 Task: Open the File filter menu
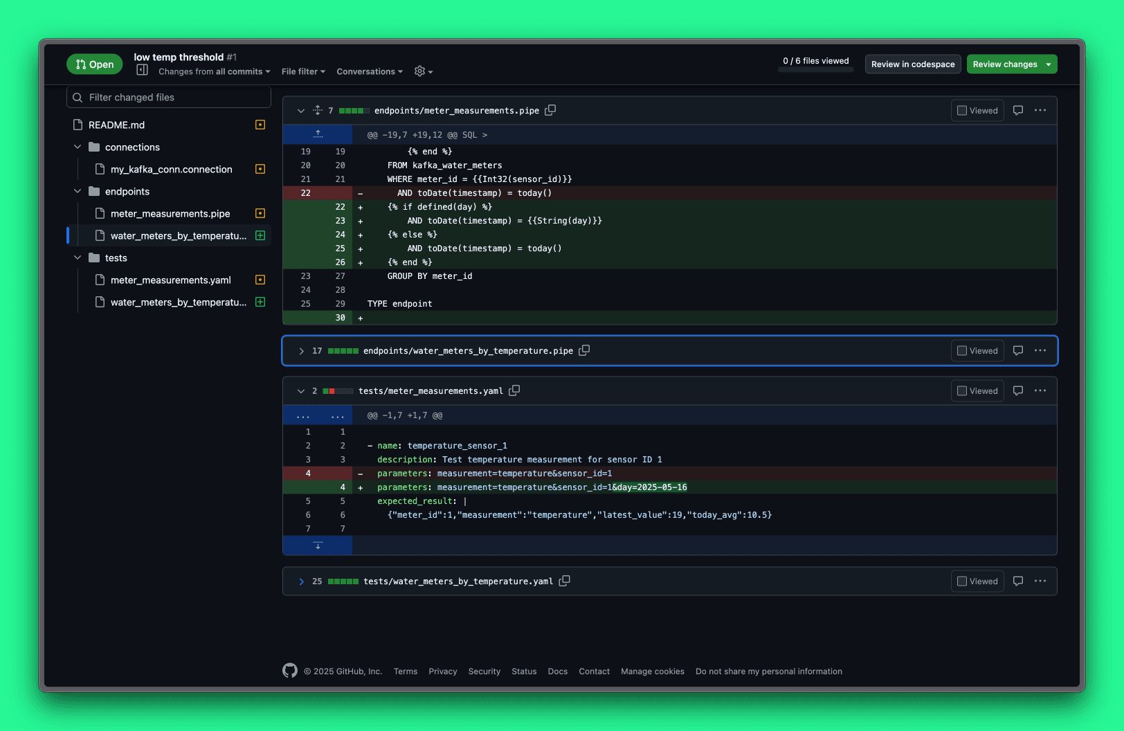point(303,71)
